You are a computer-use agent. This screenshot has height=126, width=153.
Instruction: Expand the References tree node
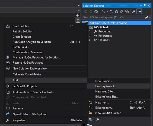(x=90, y=36)
